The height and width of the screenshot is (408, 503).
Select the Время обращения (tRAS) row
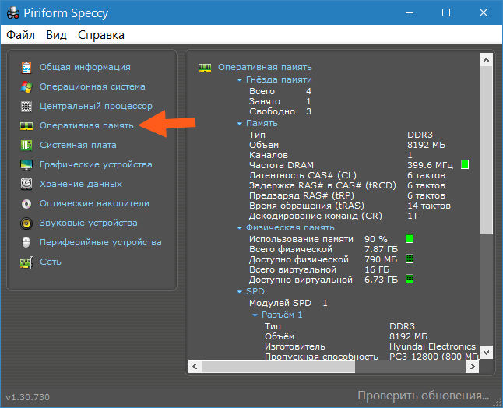350,206
